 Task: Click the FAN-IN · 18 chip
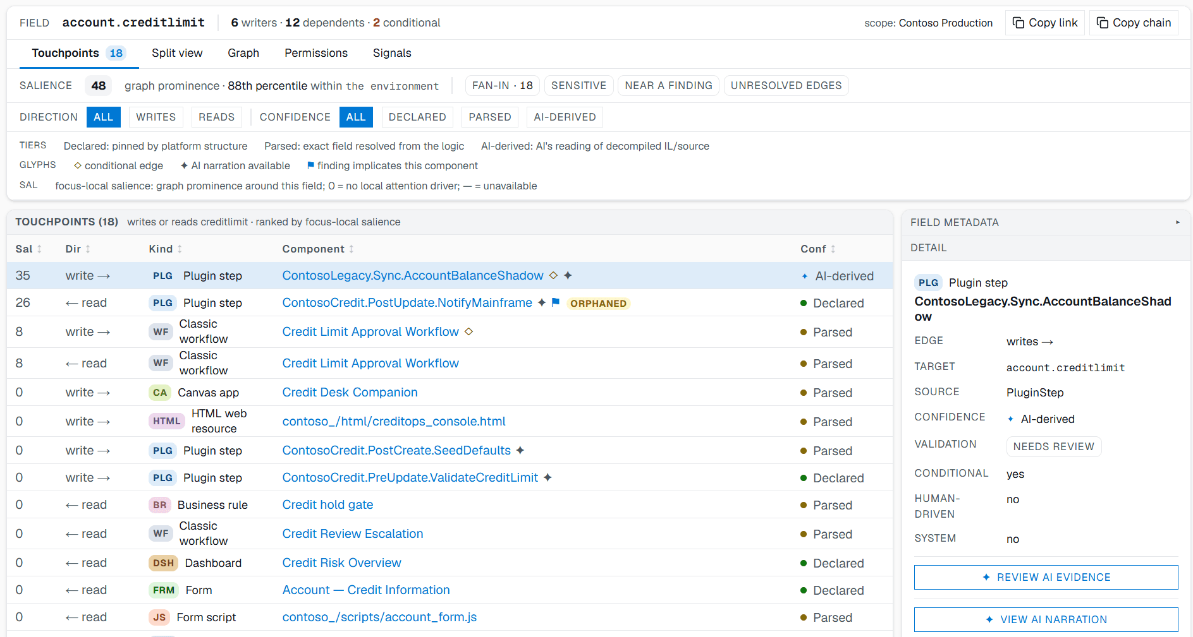coord(502,85)
